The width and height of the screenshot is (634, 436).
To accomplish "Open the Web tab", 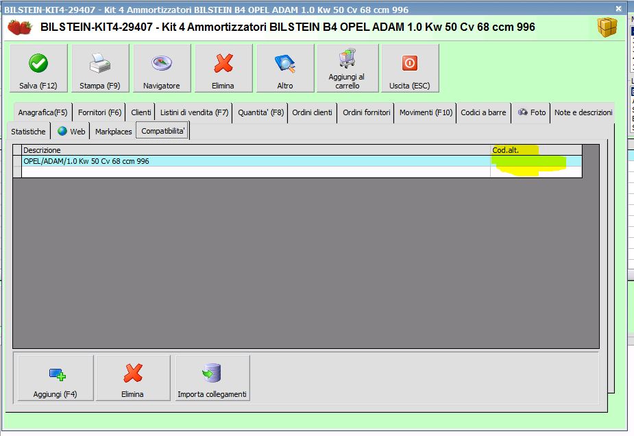I will [x=71, y=132].
